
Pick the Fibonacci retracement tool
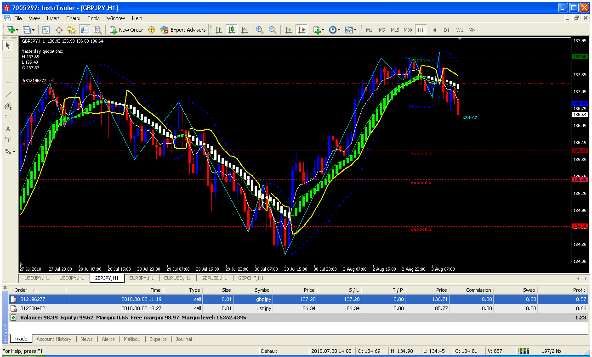tap(8, 117)
